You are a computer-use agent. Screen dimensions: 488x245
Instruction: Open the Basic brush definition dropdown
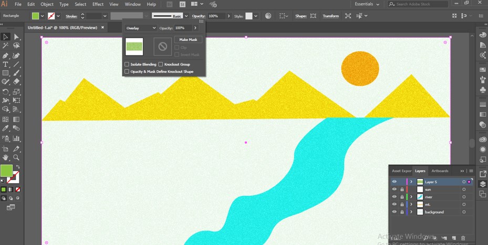(x=186, y=16)
